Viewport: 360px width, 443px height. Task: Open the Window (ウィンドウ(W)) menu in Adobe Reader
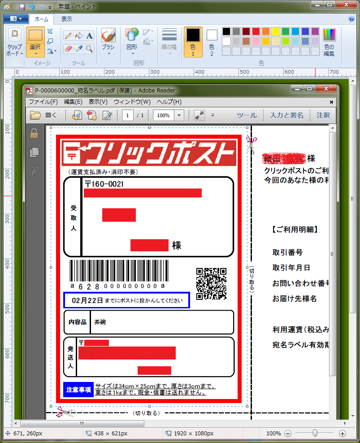pyautogui.click(x=132, y=102)
